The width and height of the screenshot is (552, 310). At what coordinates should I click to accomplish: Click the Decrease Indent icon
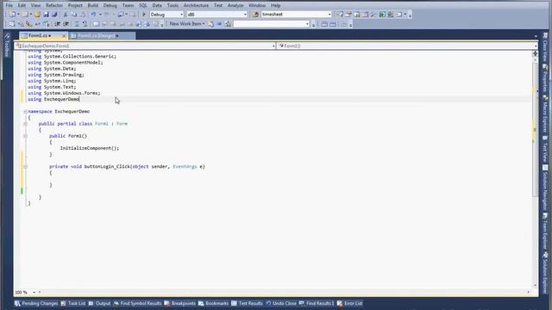[57, 24]
